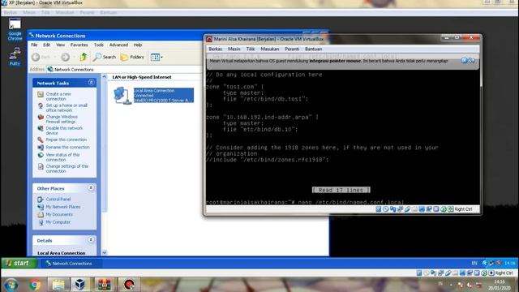This screenshot has height=292, width=519.
Task: Collapse the Other Places panel
Action: [x=92, y=187]
